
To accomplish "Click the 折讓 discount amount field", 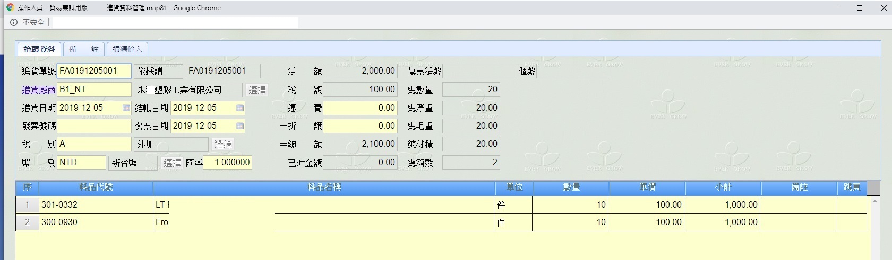I will tap(360, 126).
